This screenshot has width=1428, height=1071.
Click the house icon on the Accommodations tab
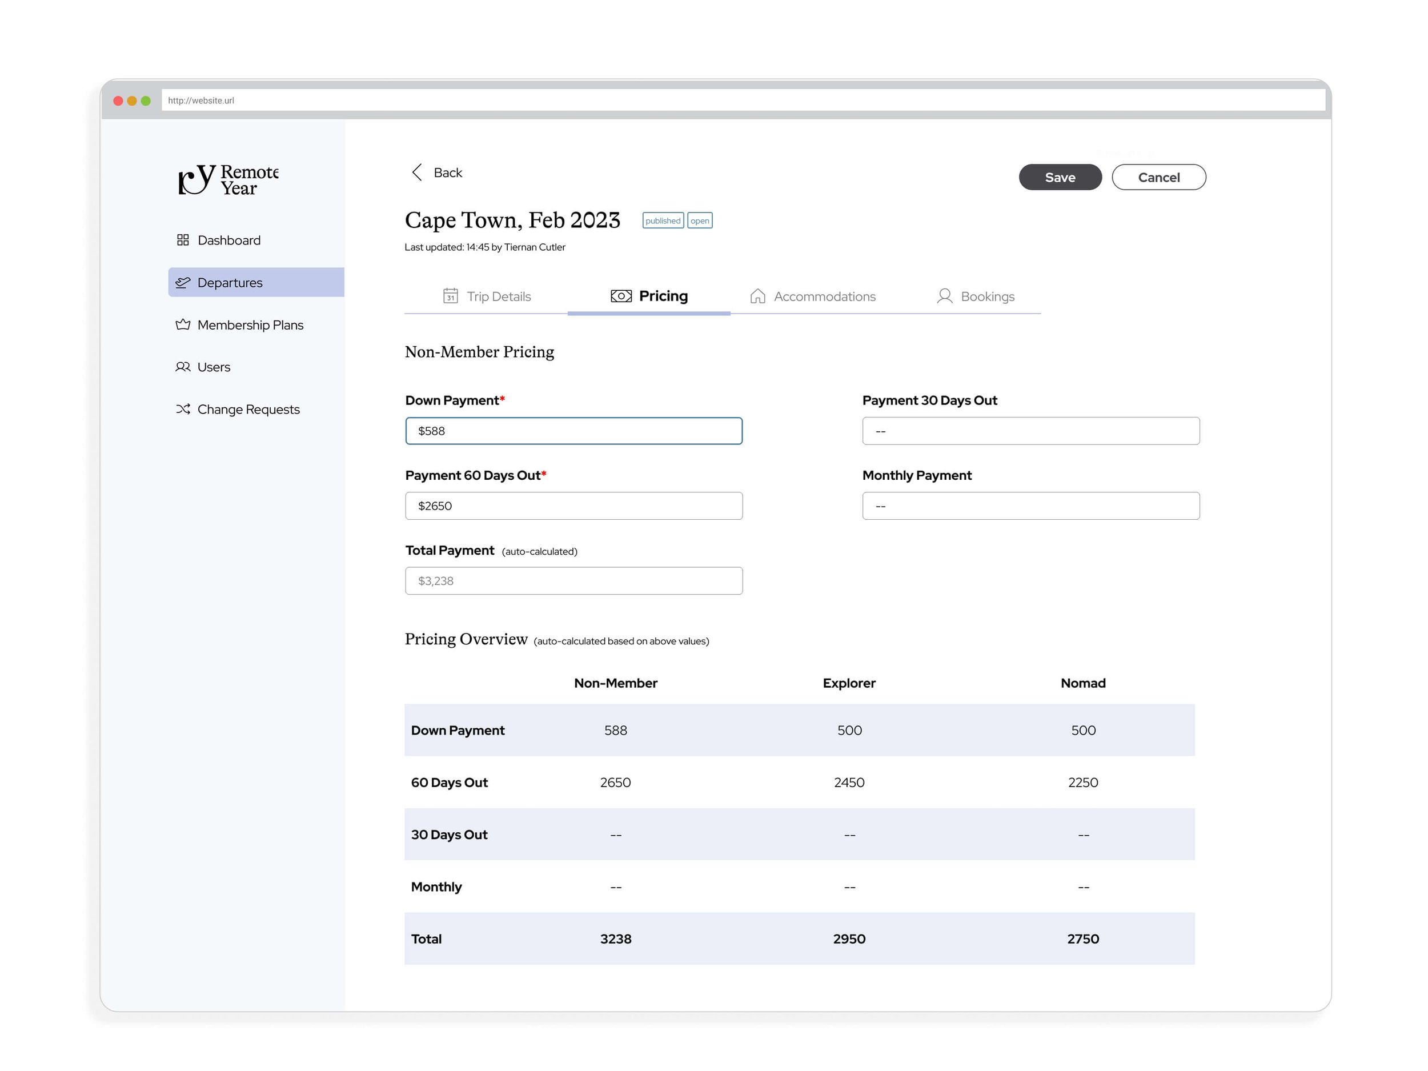(757, 296)
